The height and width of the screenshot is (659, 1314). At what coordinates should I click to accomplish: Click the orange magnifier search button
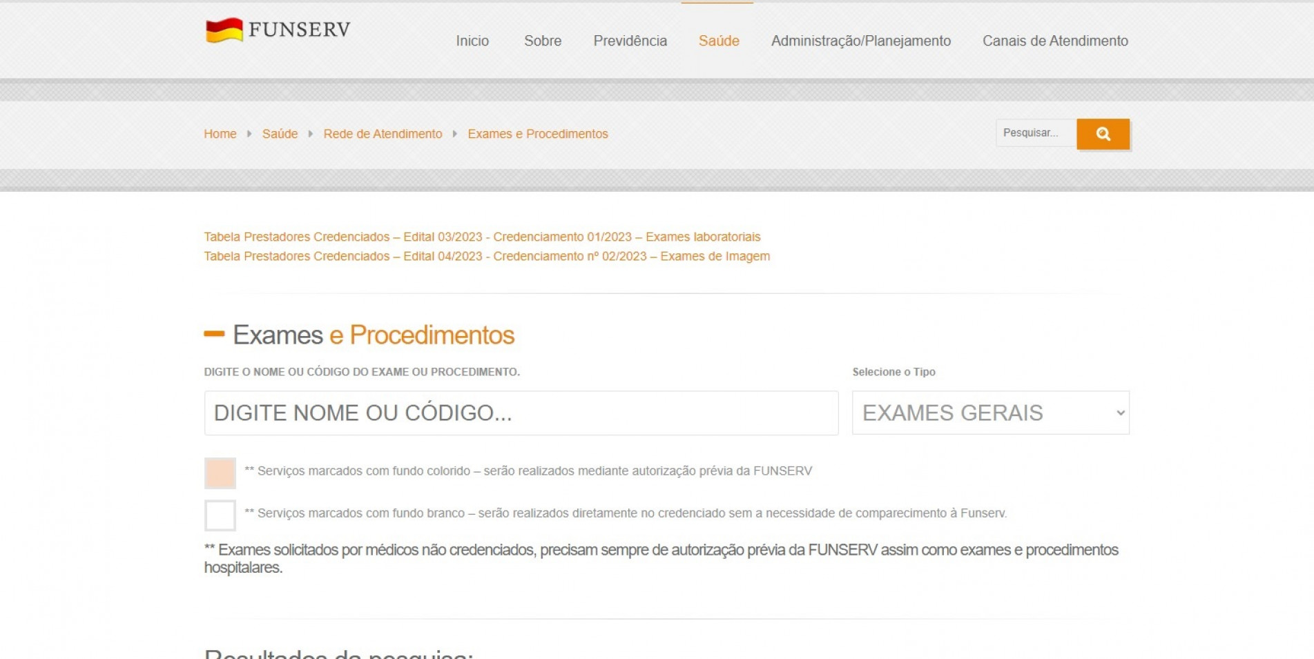pyautogui.click(x=1103, y=134)
